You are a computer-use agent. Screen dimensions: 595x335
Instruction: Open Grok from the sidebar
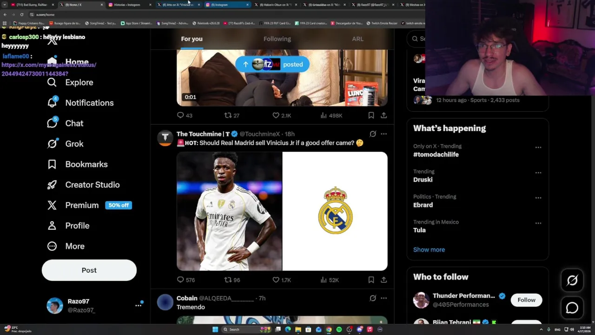click(x=65, y=144)
